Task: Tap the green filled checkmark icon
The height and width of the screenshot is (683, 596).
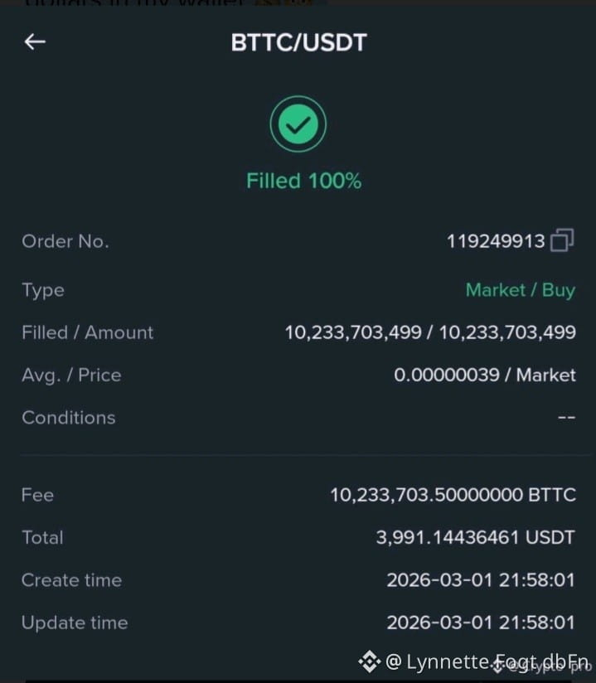Action: point(298,124)
